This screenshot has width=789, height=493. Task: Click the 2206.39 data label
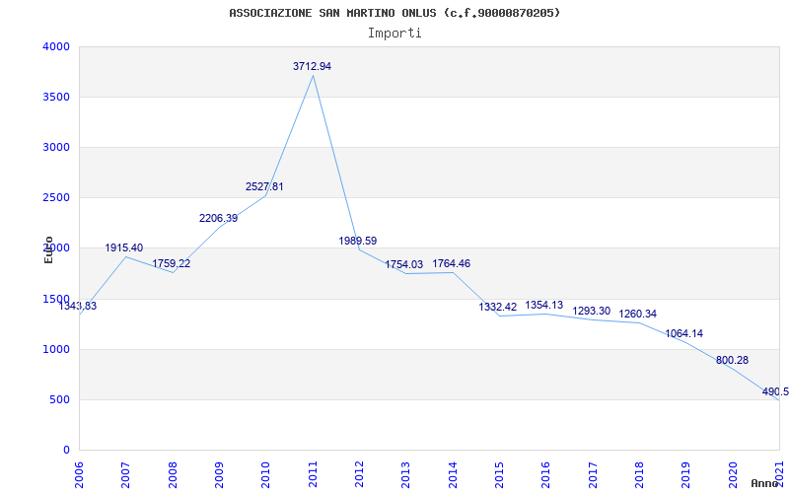(218, 218)
